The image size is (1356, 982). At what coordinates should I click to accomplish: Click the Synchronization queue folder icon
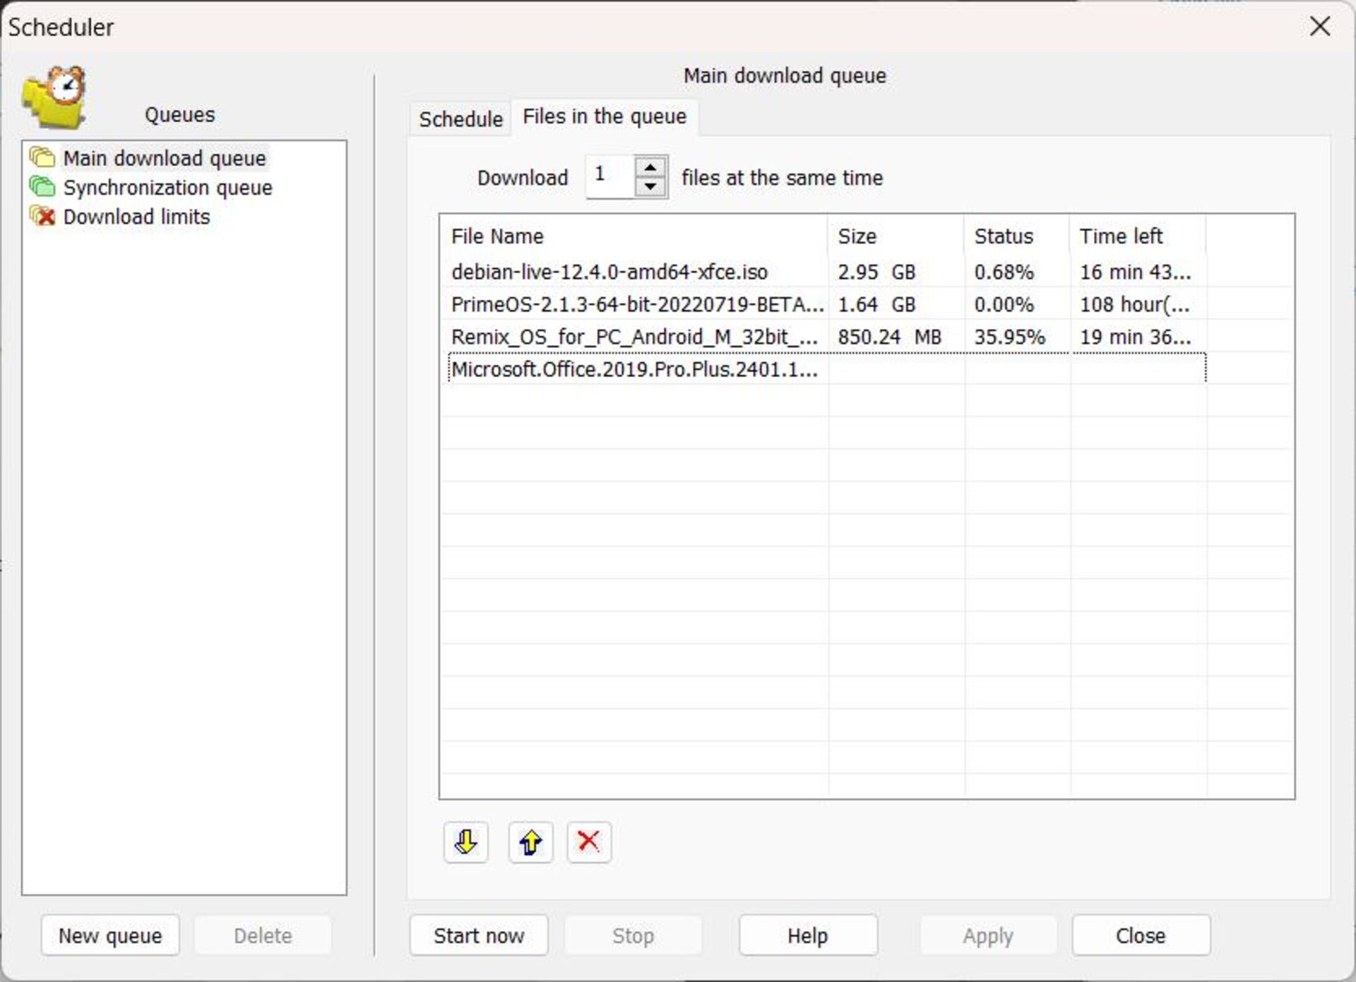click(x=42, y=187)
